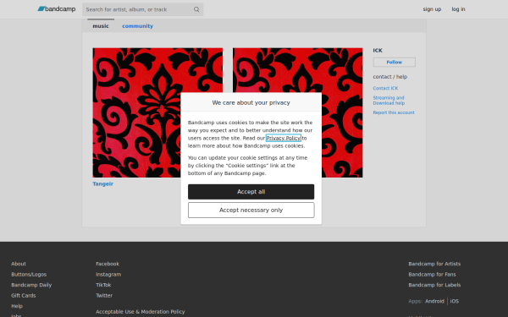Open the log in link
This screenshot has height=317, width=508.
click(x=458, y=9)
